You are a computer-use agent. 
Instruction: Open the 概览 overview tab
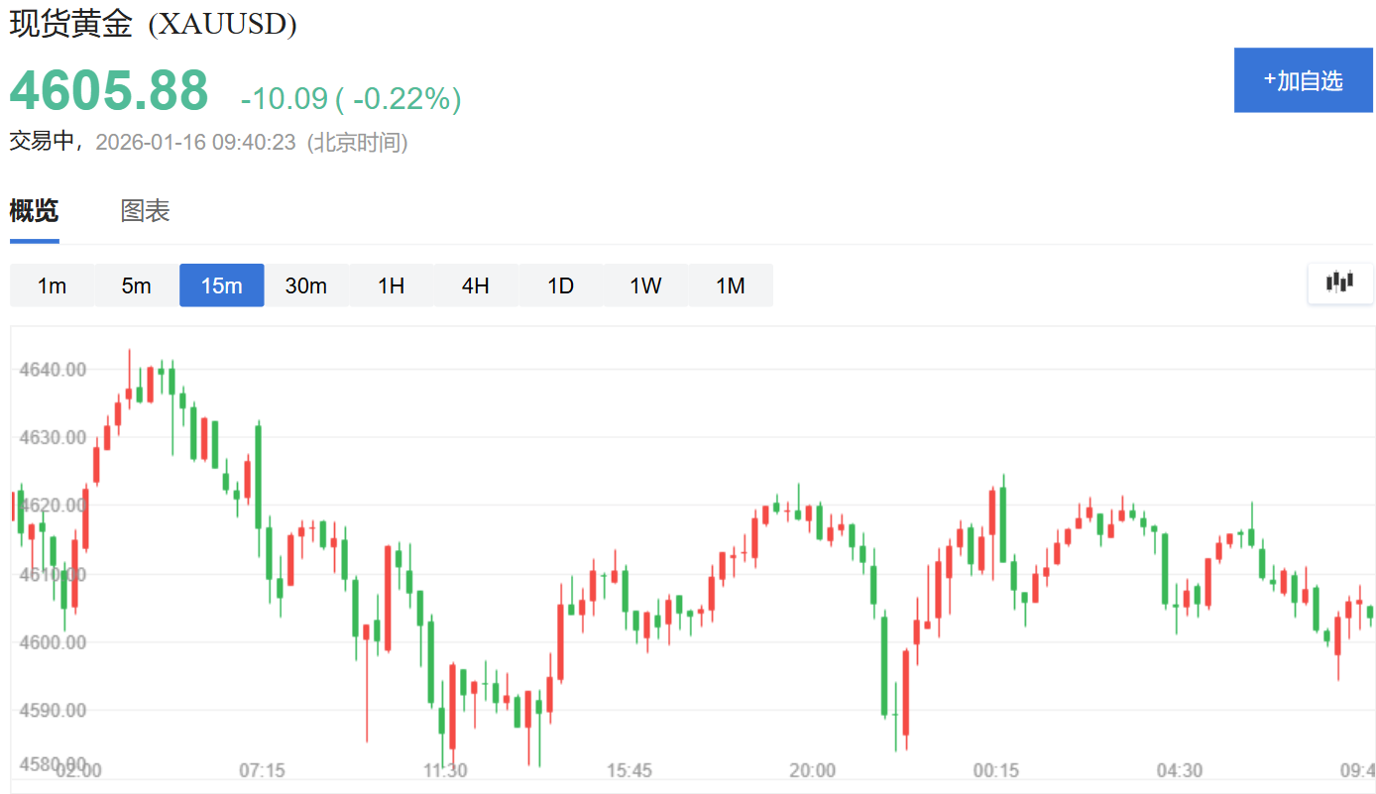[35, 210]
